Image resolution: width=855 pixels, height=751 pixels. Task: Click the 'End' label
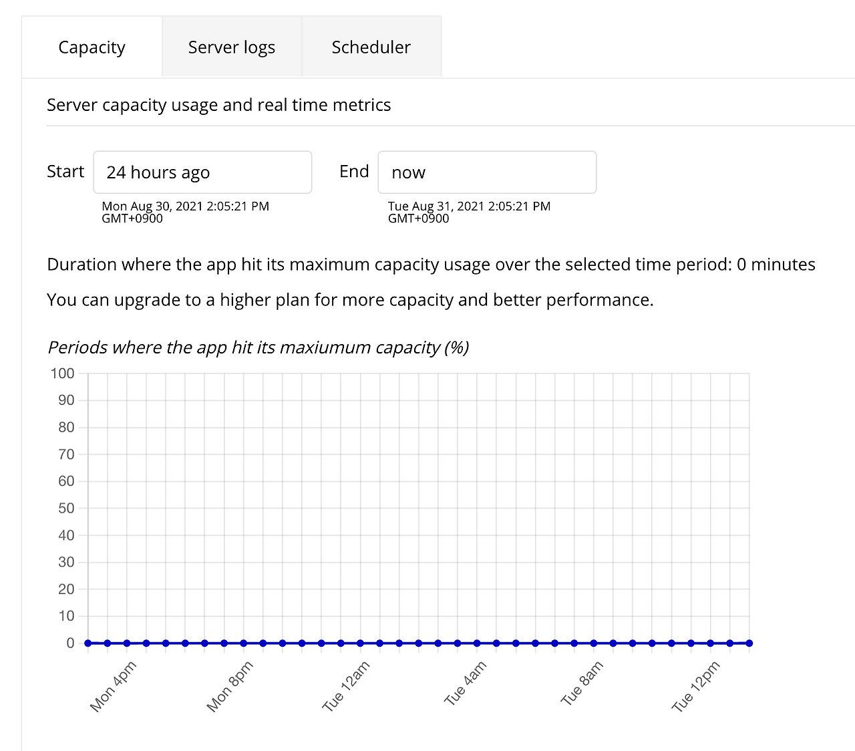(x=354, y=172)
